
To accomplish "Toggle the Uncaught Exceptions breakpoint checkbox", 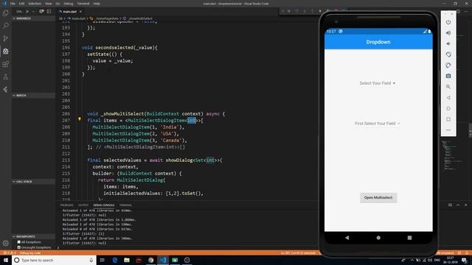I will click(19, 247).
